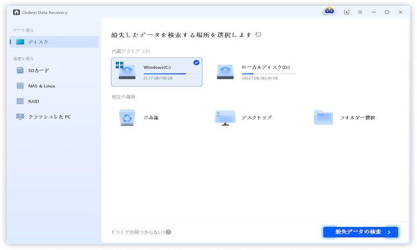Select the Windows(C:) drive card
Viewport: 417px width, 250px height.
157,72
